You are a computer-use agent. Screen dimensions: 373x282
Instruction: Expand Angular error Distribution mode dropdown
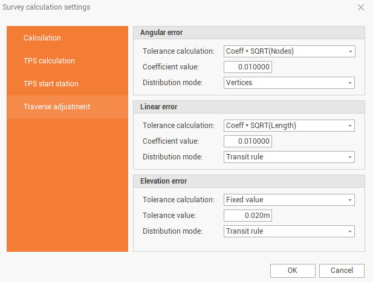pos(289,83)
